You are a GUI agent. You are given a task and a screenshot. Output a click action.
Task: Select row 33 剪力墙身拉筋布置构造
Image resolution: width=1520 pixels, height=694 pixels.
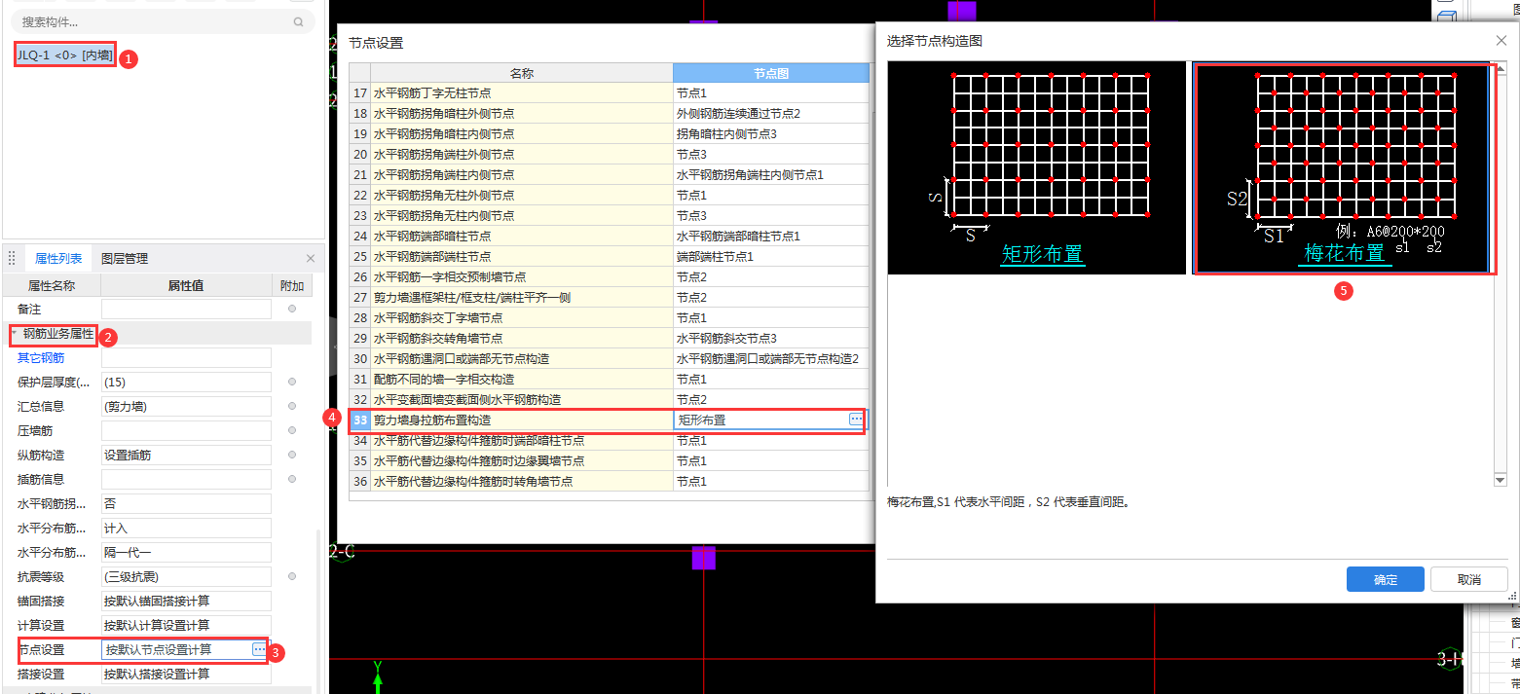(x=521, y=420)
